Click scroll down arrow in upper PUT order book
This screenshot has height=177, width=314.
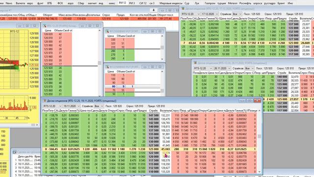(x=162, y=59)
